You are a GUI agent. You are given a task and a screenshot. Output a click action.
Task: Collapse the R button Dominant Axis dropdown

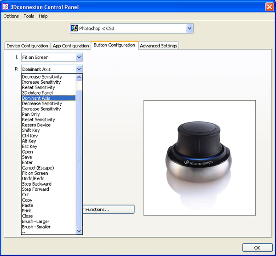click(x=79, y=69)
